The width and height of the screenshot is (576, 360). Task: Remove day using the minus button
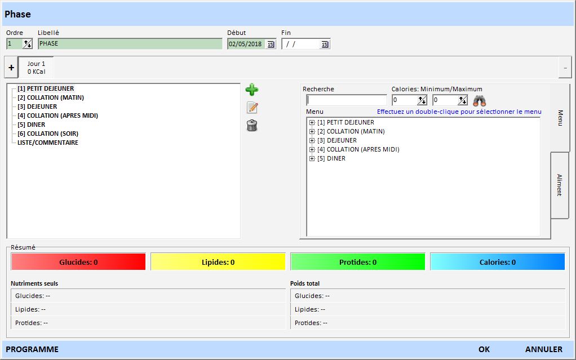565,68
